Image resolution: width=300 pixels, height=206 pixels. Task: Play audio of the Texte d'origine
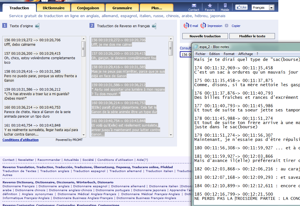point(37,26)
